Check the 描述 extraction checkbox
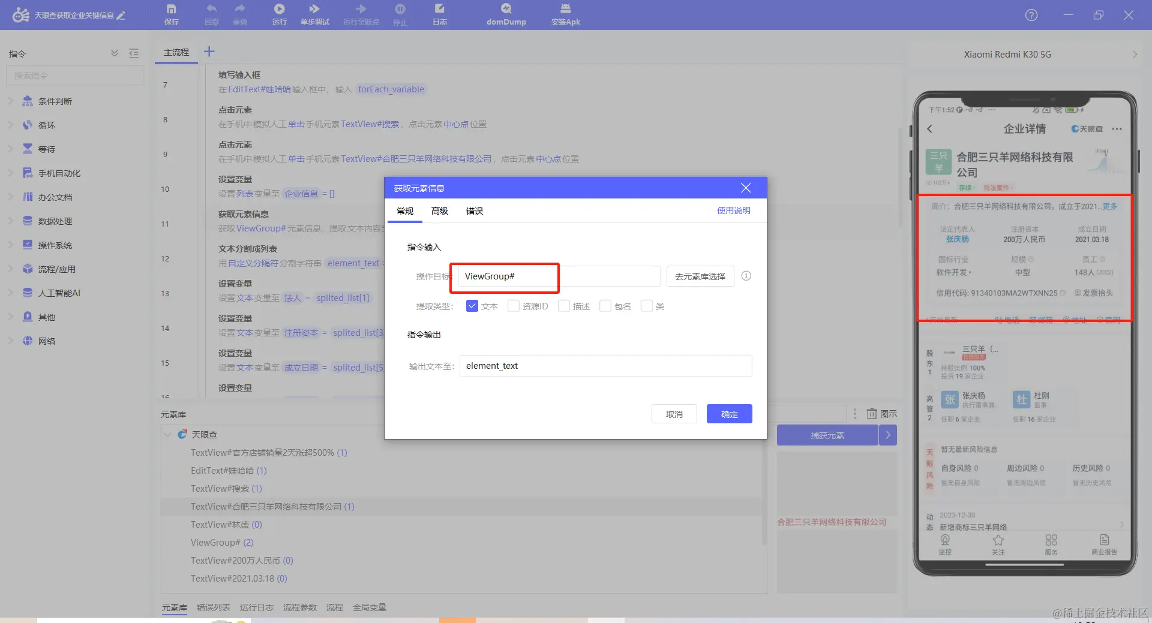The image size is (1152, 623). pyautogui.click(x=564, y=306)
